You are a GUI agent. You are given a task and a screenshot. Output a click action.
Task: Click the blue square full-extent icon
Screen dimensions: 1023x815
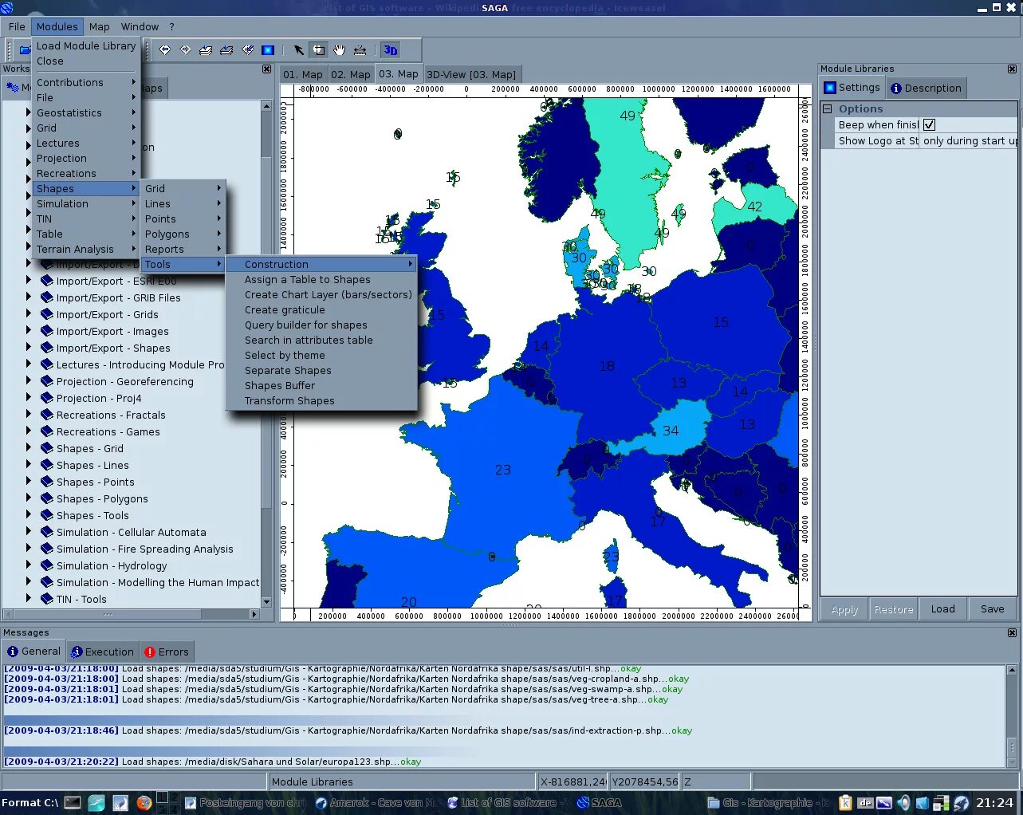click(x=268, y=50)
